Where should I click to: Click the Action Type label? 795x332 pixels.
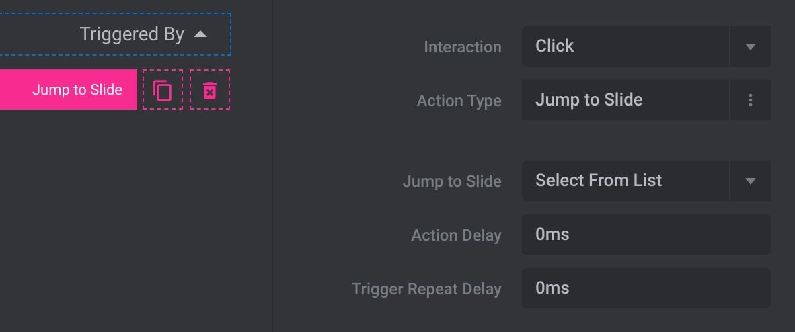point(459,101)
